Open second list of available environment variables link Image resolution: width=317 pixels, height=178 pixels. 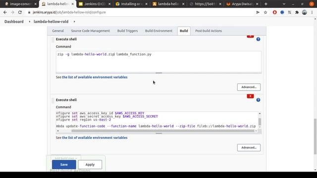coord(95,137)
